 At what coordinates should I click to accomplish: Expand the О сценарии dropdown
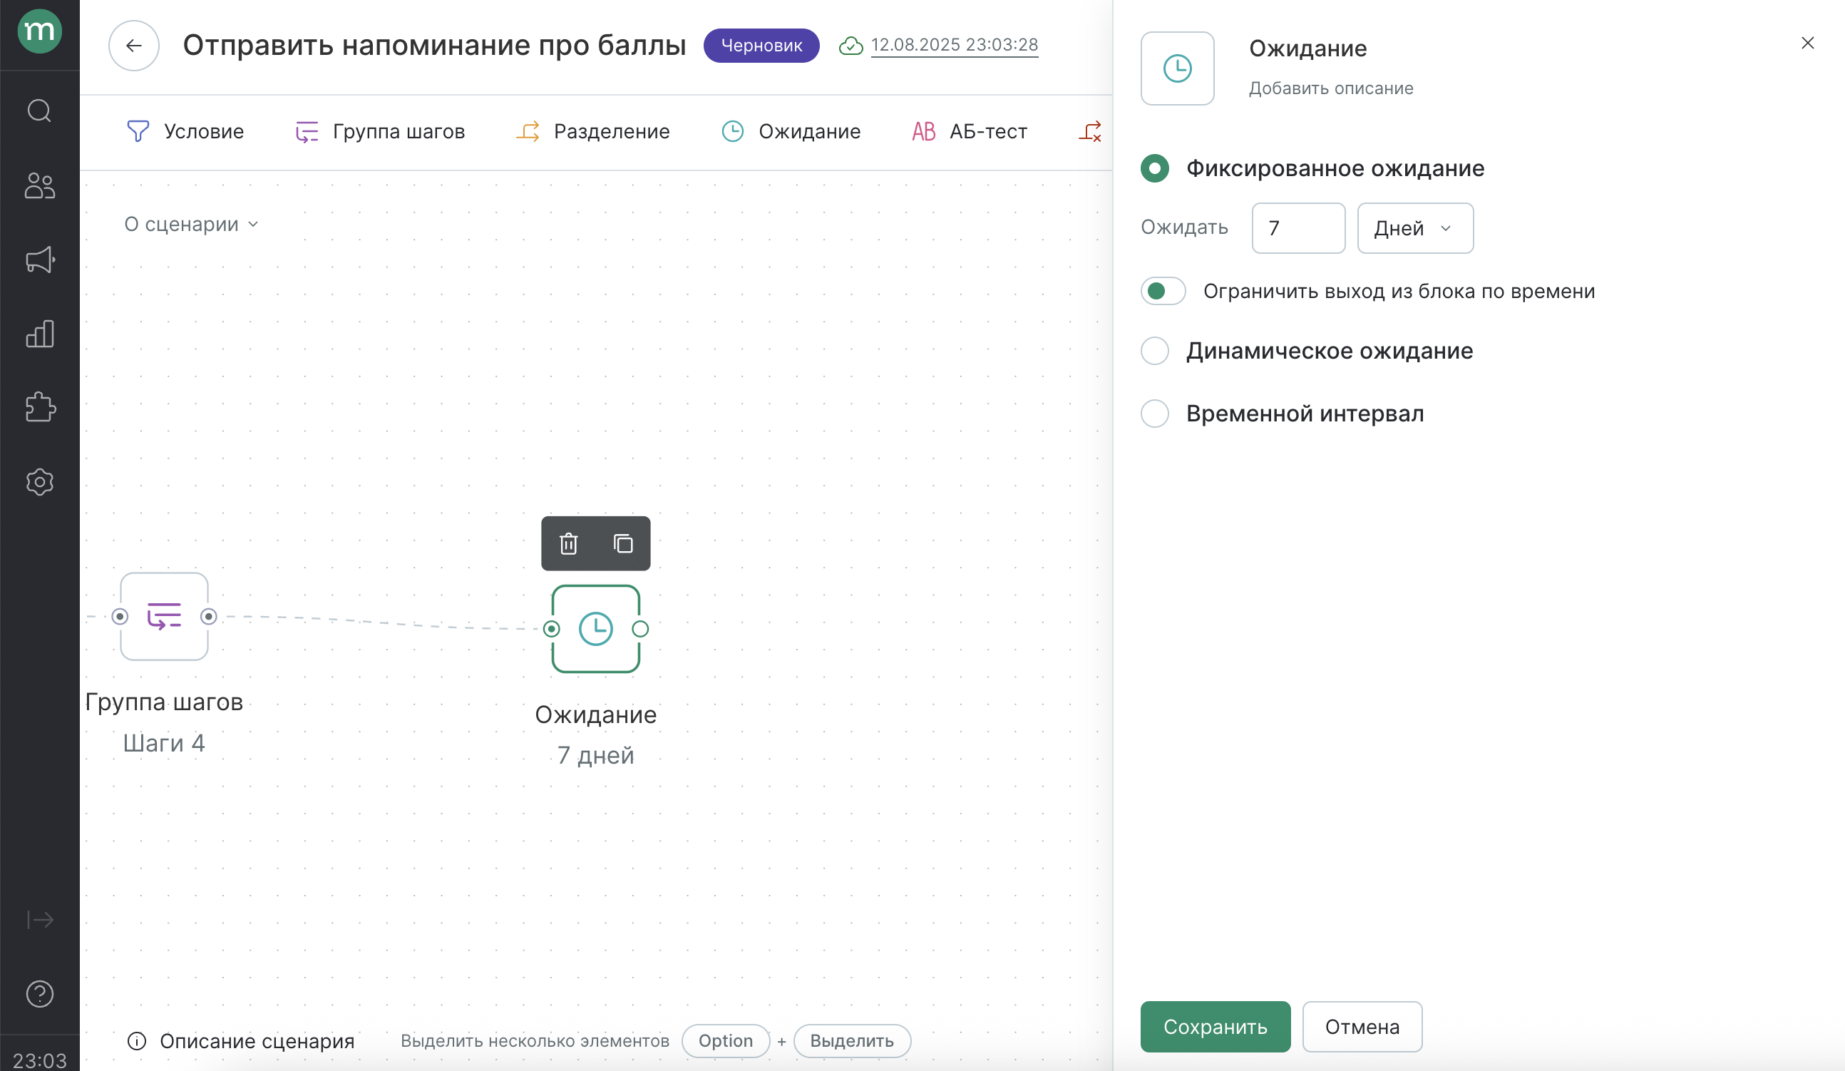click(x=191, y=224)
